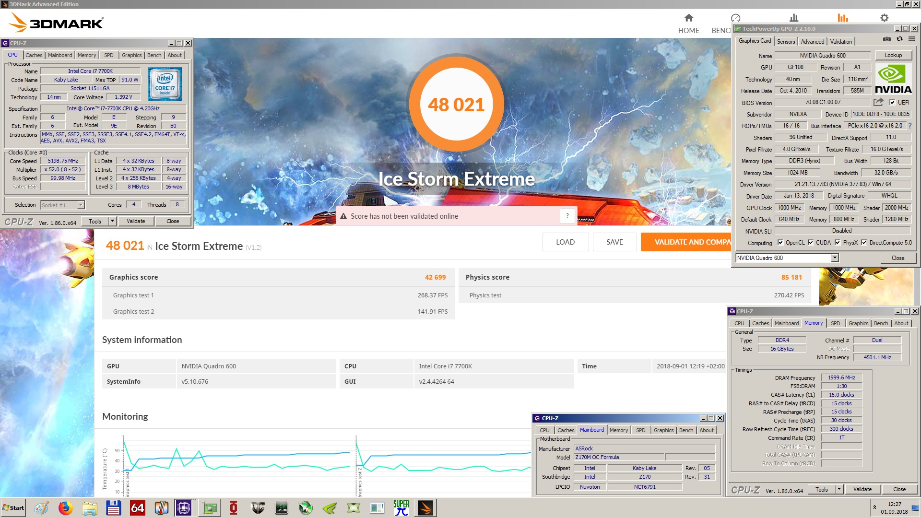Expand Tools dropdown arrow in top-left CPU-Z

point(112,221)
